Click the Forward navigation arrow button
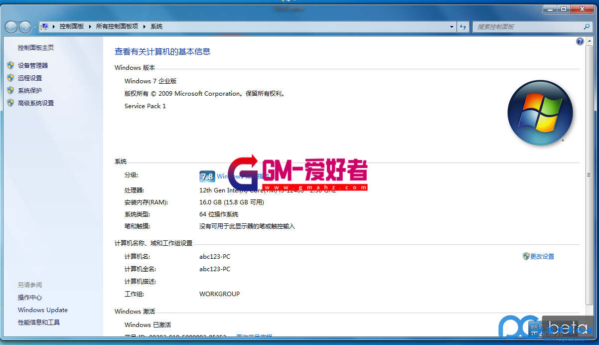 click(x=25, y=27)
